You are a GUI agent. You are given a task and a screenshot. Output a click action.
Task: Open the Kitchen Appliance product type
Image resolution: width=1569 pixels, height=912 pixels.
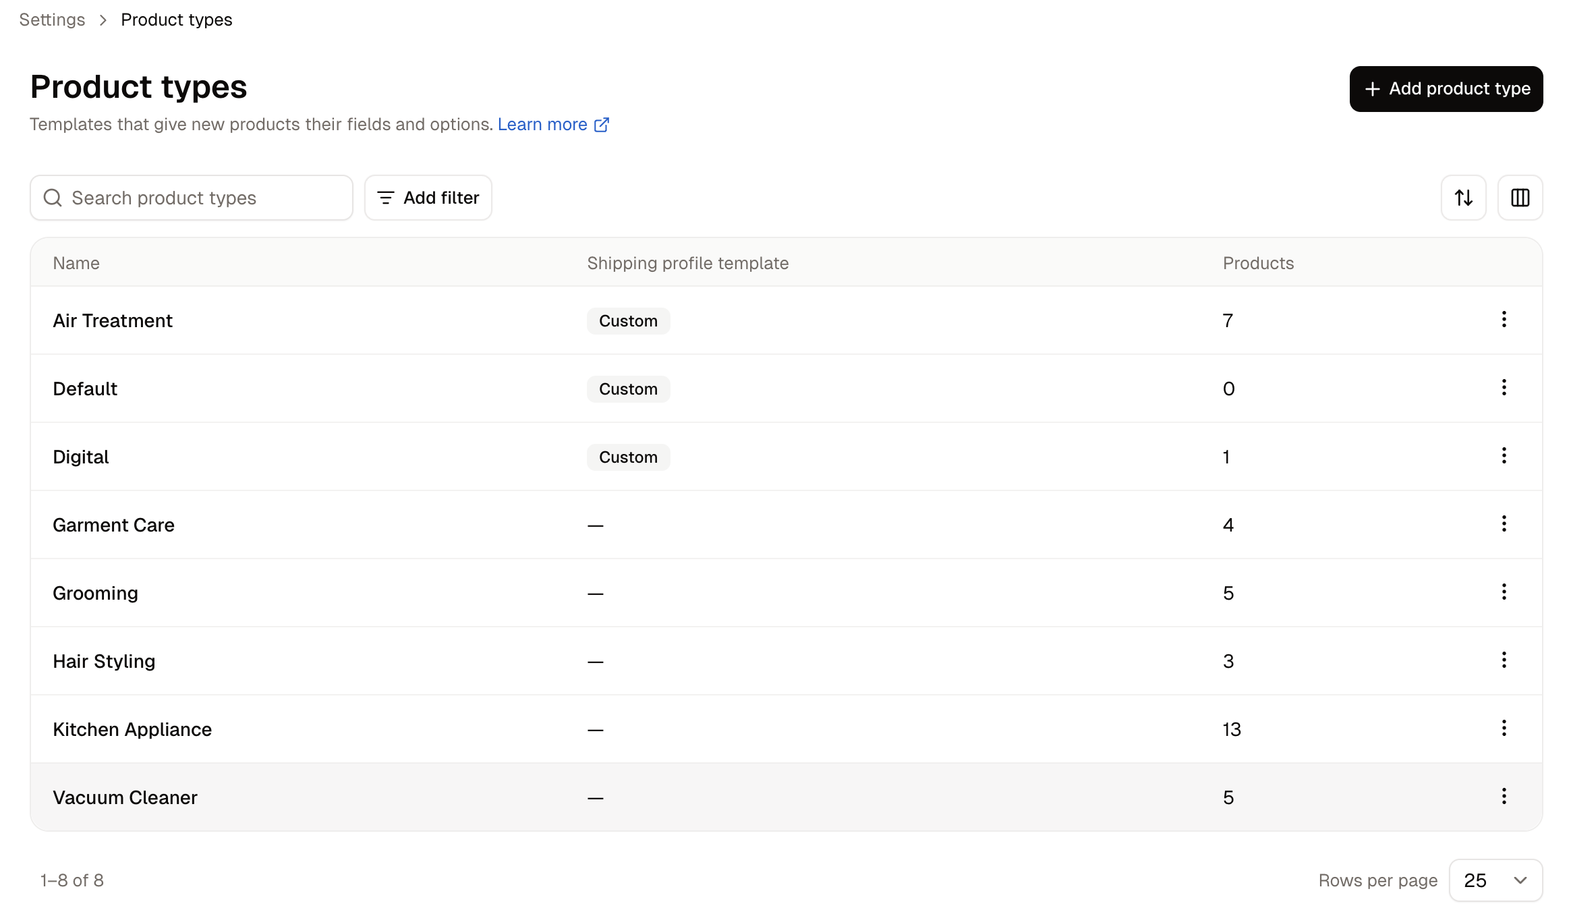tap(132, 729)
